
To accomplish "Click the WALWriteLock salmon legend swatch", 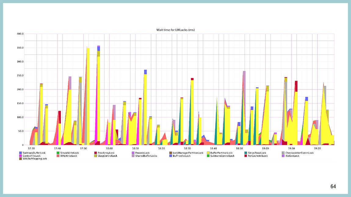I will pyautogui.click(x=58, y=156).
